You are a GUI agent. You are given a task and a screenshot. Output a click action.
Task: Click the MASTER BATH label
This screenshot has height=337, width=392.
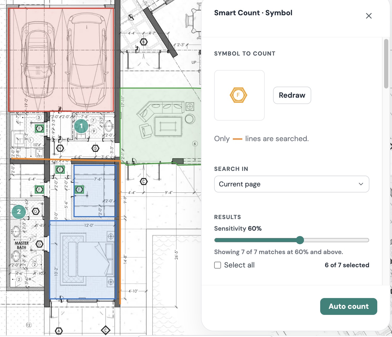point(22,245)
